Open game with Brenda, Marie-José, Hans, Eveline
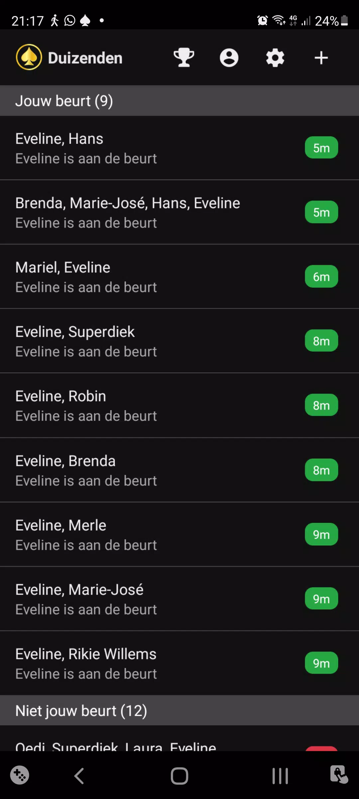 tap(150, 212)
